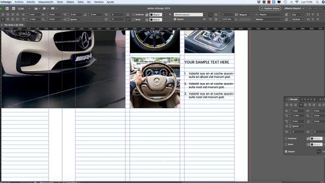Click border color swatch [Negro] in control bar
The height and width of the screenshot is (183, 325).
click(x=156, y=20)
